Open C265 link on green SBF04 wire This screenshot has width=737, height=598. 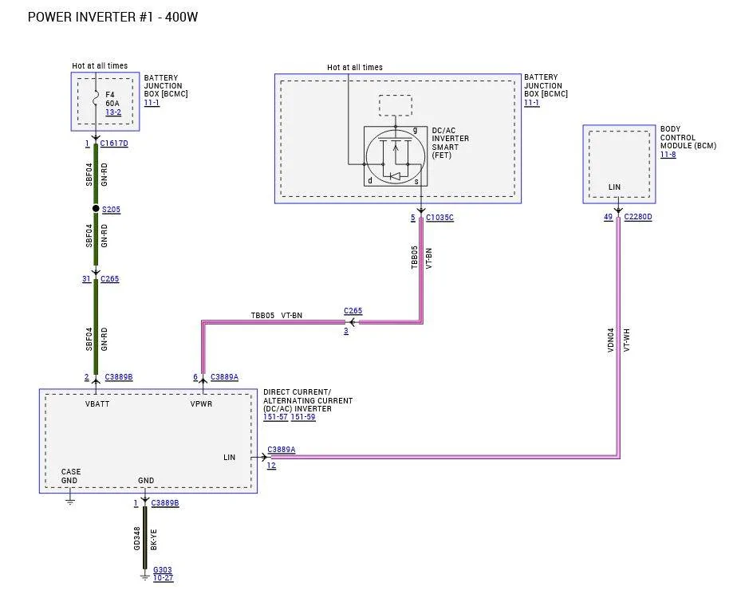pos(109,278)
